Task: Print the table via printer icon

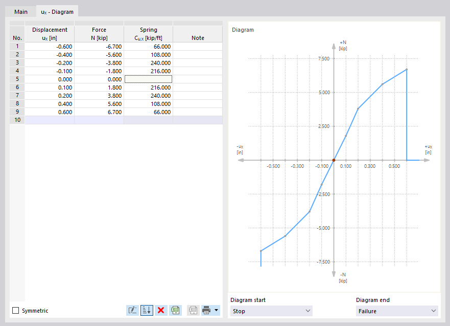Action: click(x=206, y=310)
